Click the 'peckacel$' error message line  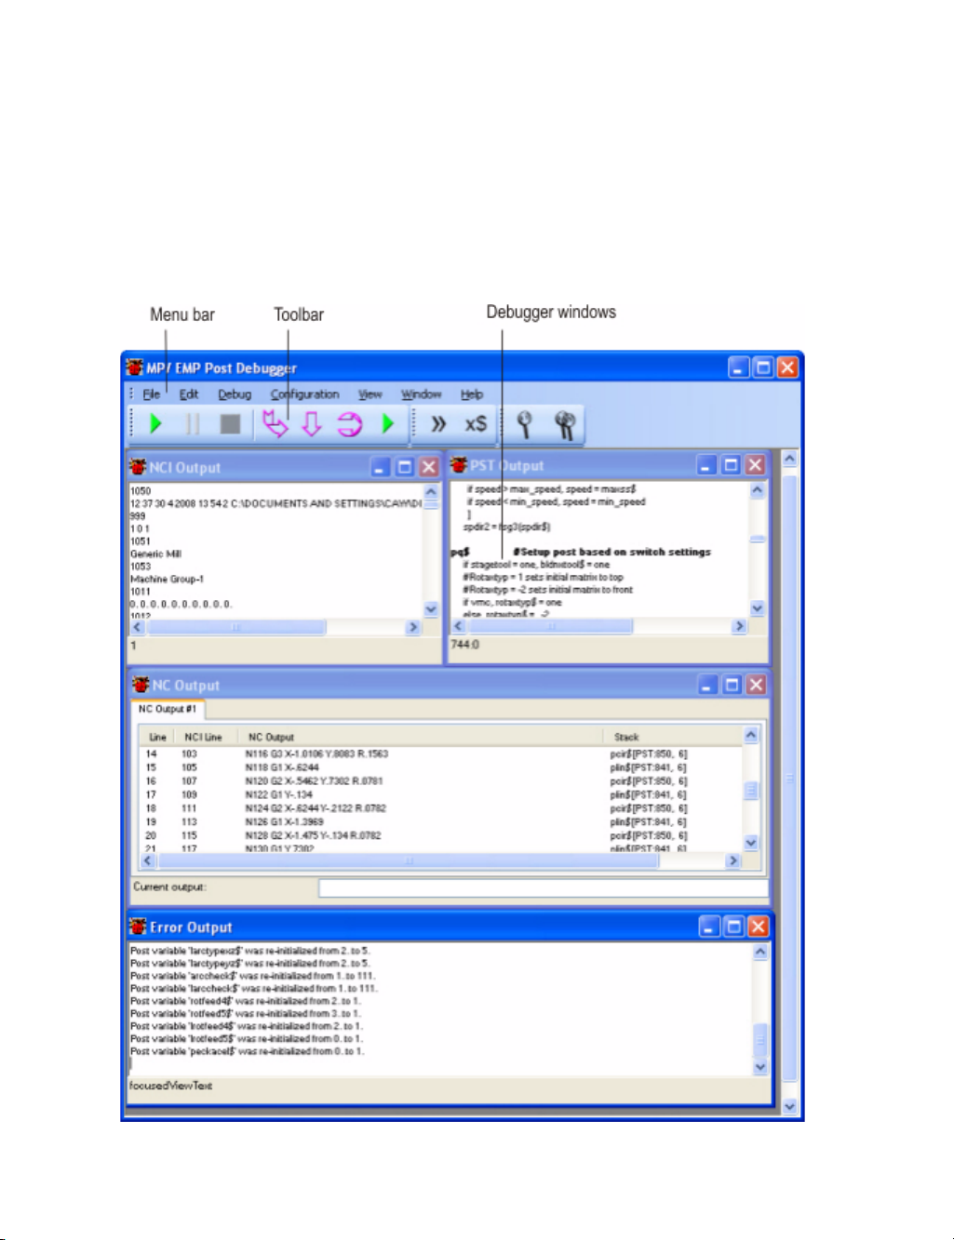point(248,1051)
